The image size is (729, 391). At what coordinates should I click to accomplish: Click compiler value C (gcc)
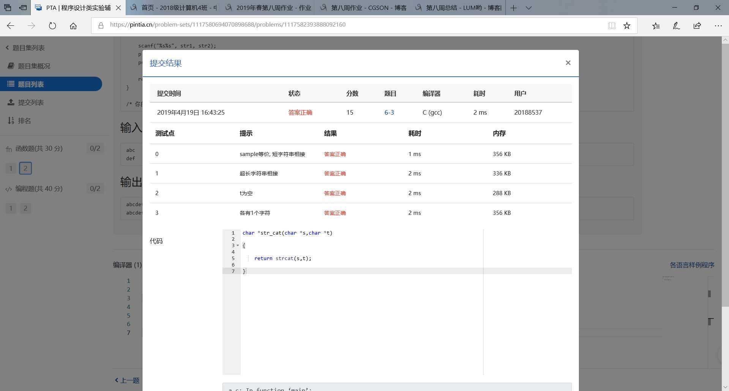[x=432, y=112]
